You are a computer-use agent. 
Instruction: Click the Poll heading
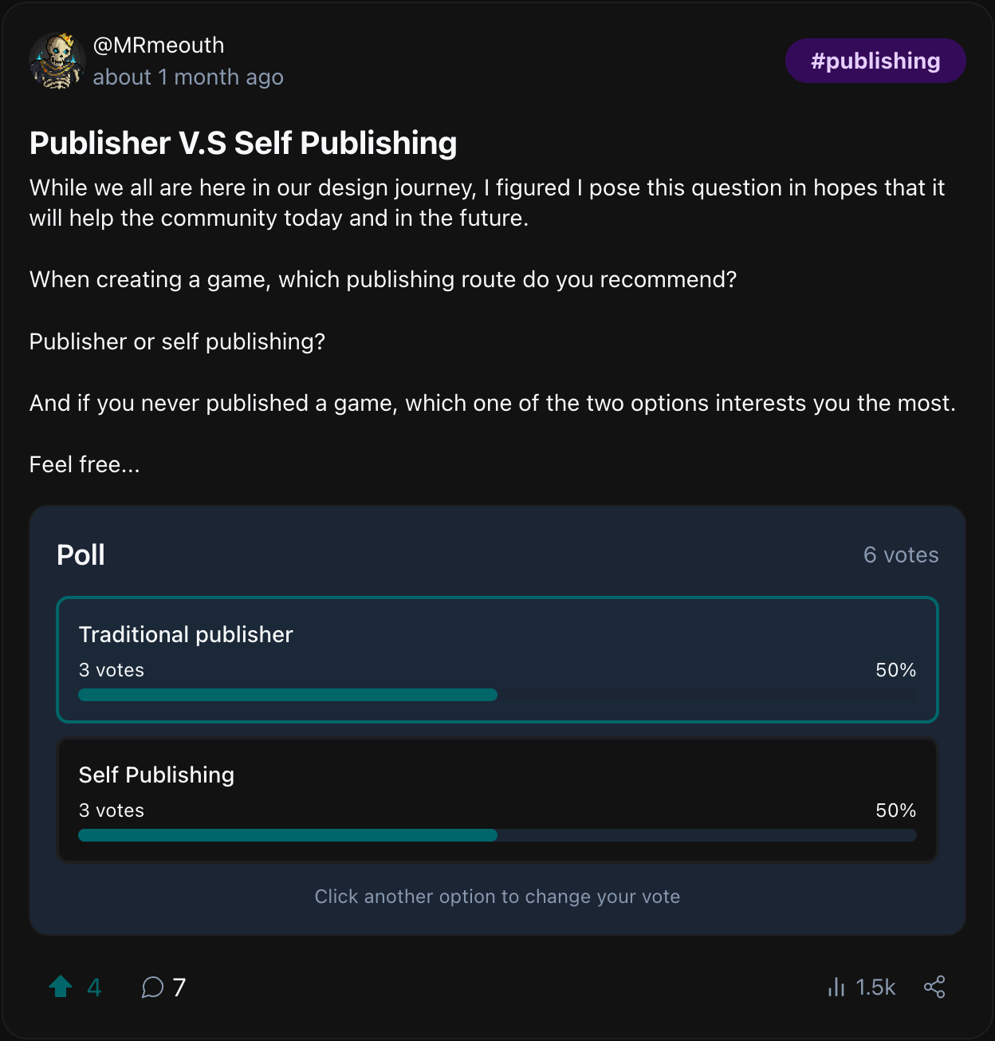pos(81,555)
